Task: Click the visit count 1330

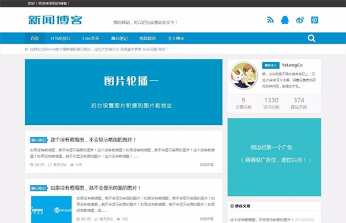Action: tap(271, 100)
